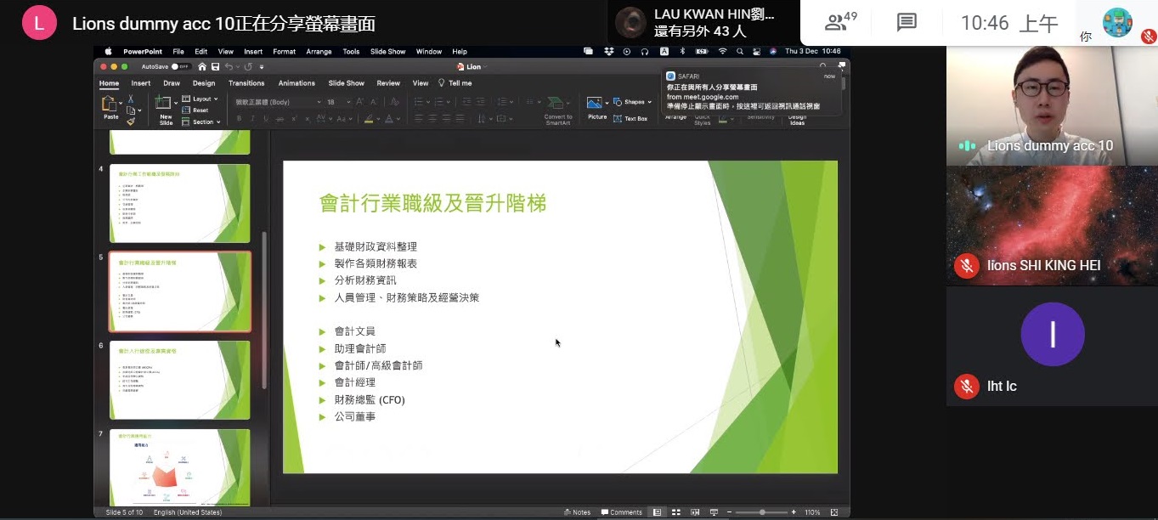
Task: Toggle the Comments pane in status bar
Action: [621, 512]
